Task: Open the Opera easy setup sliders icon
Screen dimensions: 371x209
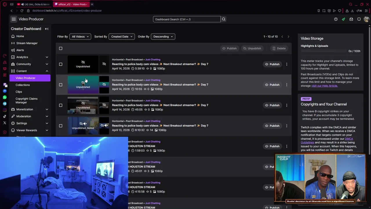Action: [366, 11]
